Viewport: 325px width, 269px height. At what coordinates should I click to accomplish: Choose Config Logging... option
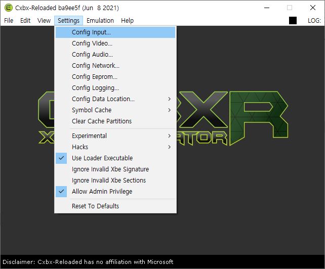pyautogui.click(x=115, y=88)
